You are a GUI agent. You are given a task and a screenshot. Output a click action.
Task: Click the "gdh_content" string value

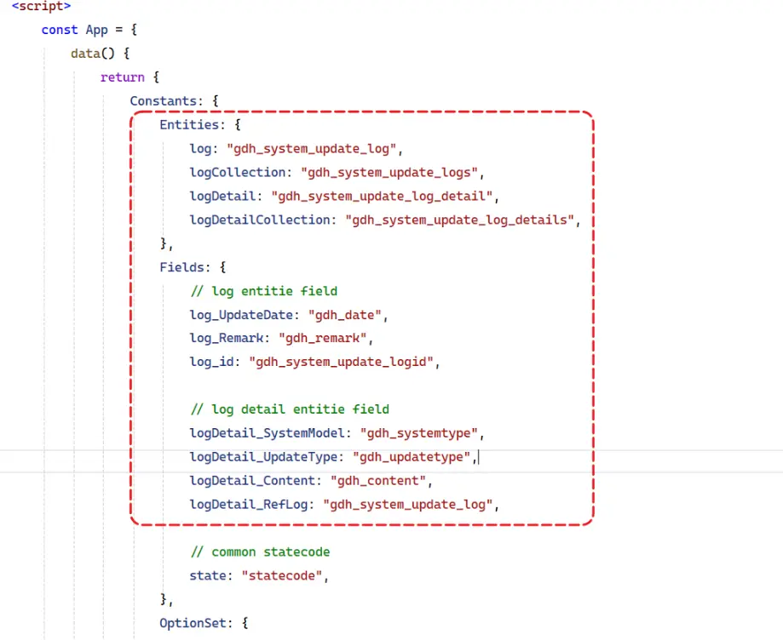(381, 481)
